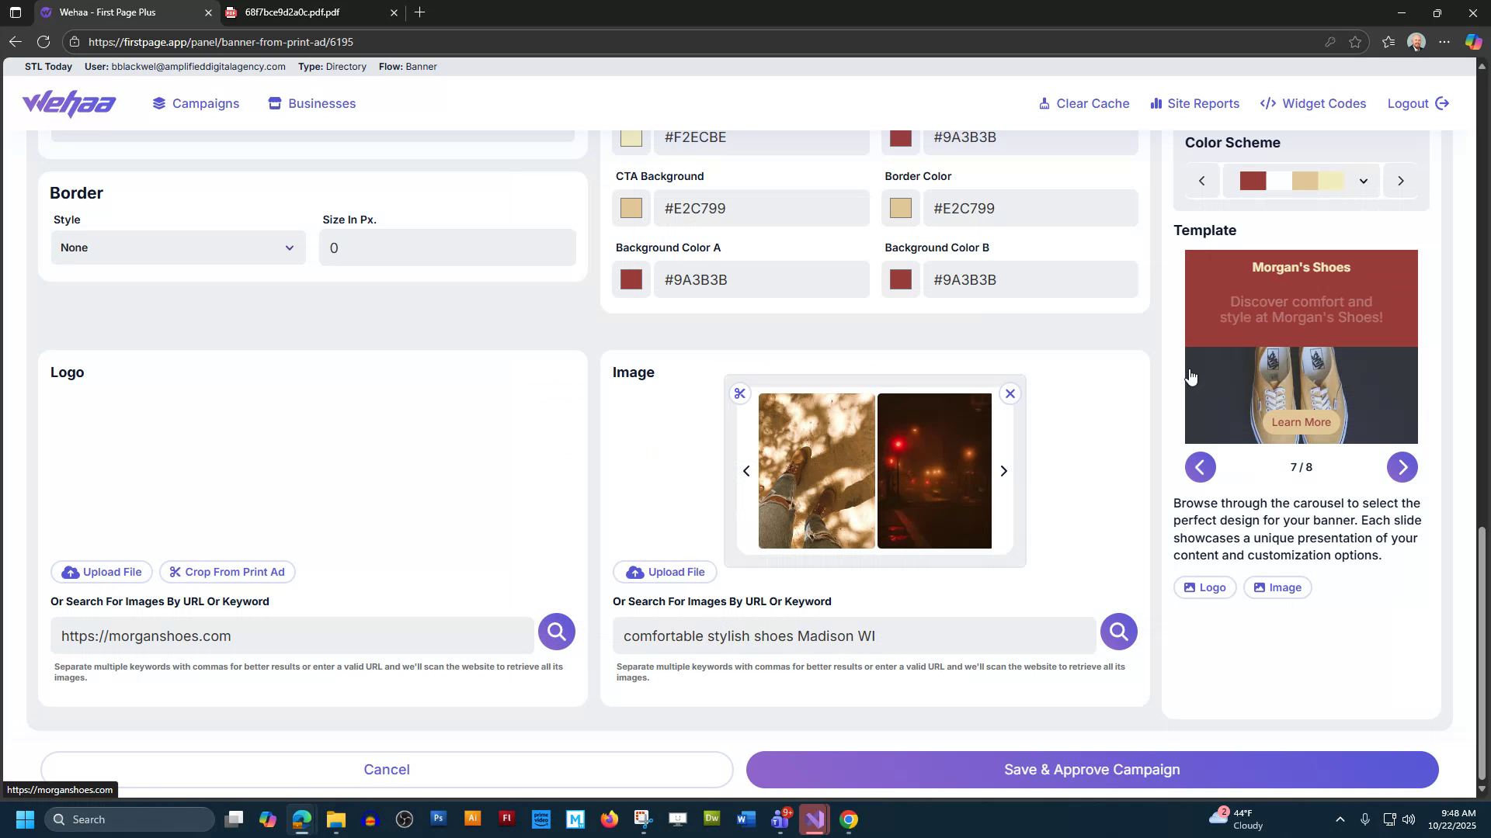Open the Color Scheme dropdown selector

pyautogui.click(x=1363, y=180)
